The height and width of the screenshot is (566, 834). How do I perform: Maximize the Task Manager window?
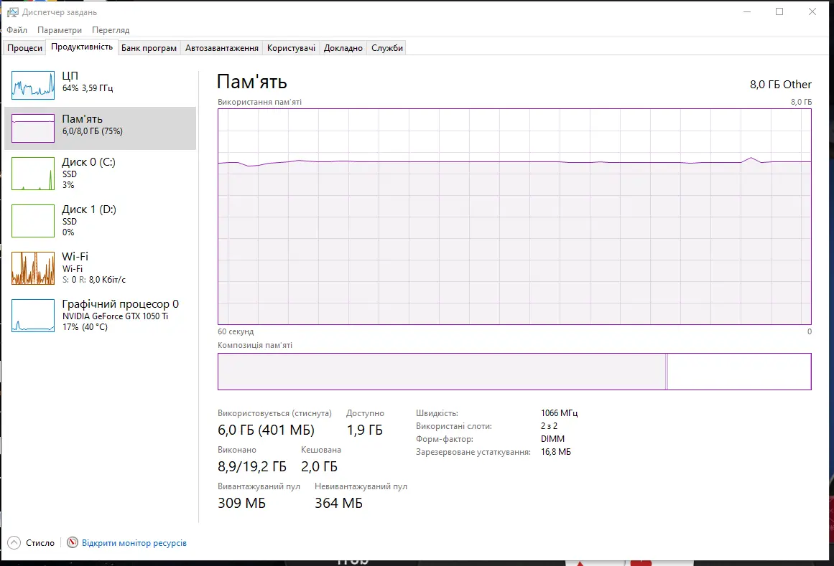point(779,12)
